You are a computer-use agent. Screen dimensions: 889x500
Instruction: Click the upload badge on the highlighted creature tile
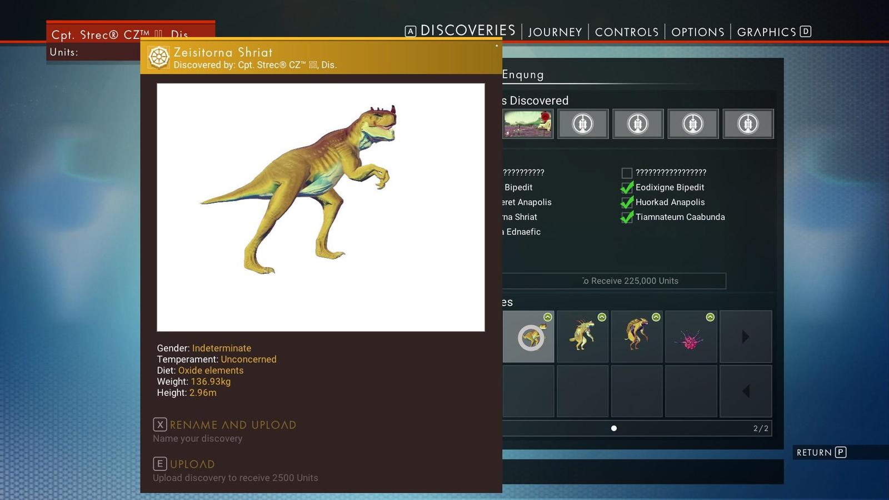click(548, 317)
